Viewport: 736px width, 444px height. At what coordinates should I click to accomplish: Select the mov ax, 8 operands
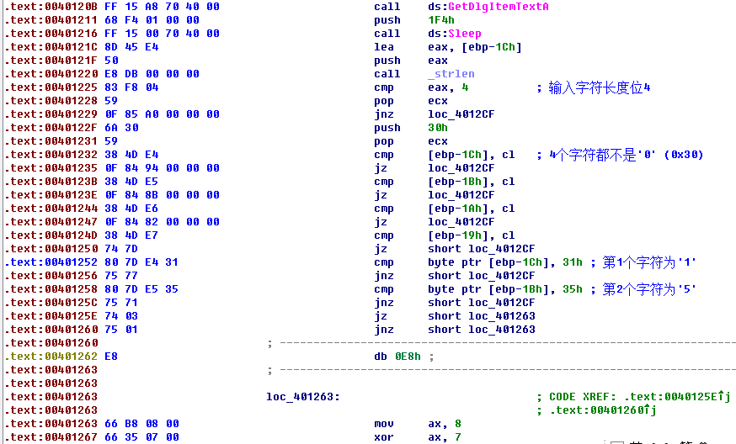(445, 425)
